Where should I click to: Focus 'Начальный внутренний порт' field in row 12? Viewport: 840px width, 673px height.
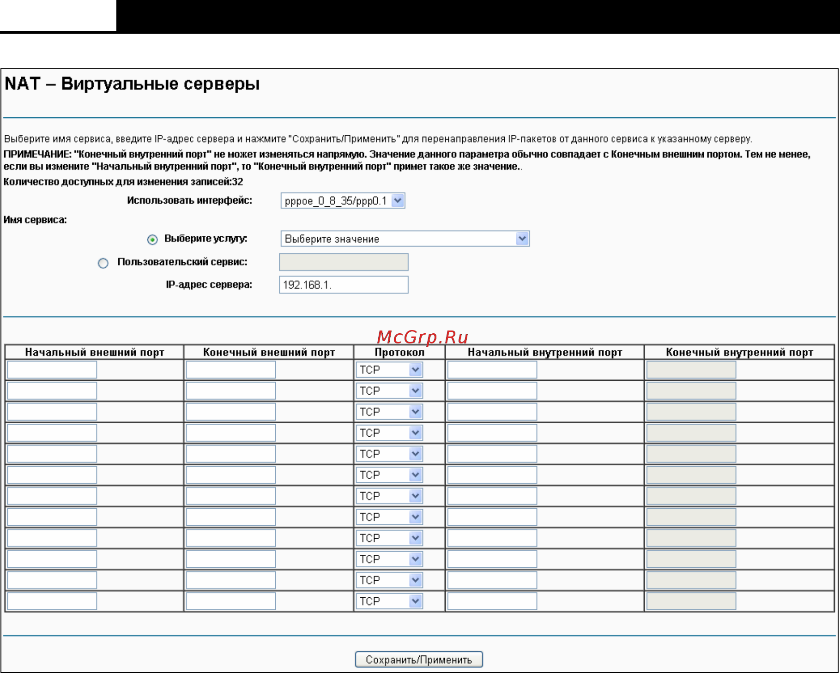pyautogui.click(x=492, y=601)
